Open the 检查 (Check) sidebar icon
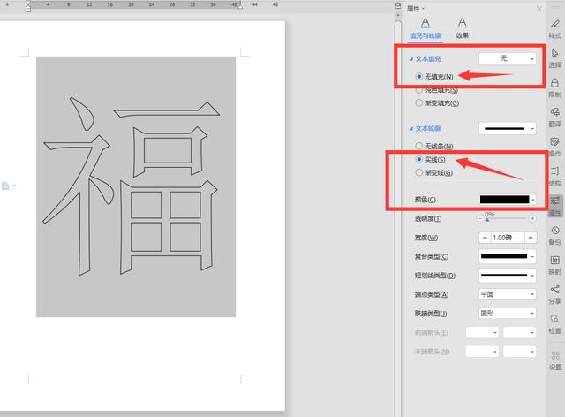Viewport: 565px width, 417px height. 554,324
